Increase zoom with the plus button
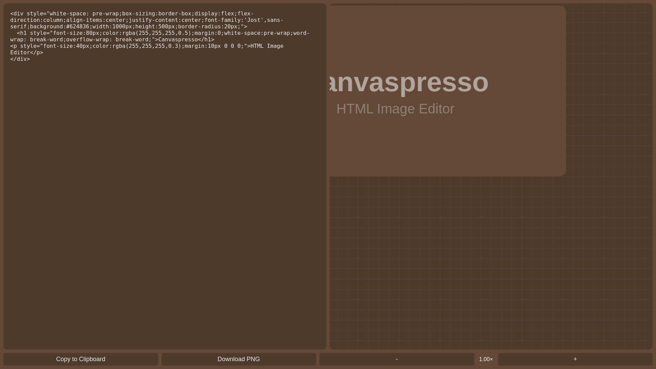The image size is (656, 369). [575, 359]
